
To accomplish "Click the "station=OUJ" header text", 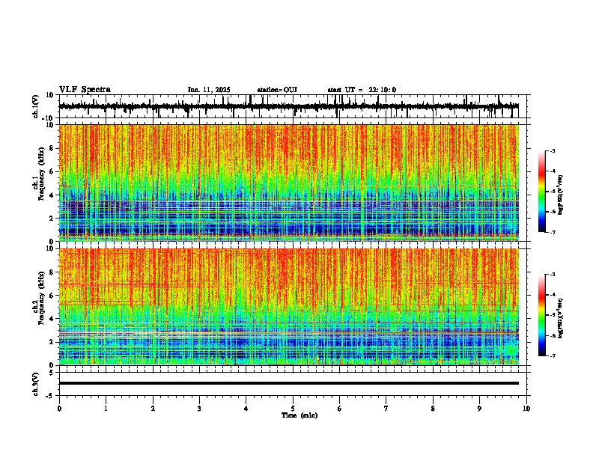I will (x=277, y=90).
